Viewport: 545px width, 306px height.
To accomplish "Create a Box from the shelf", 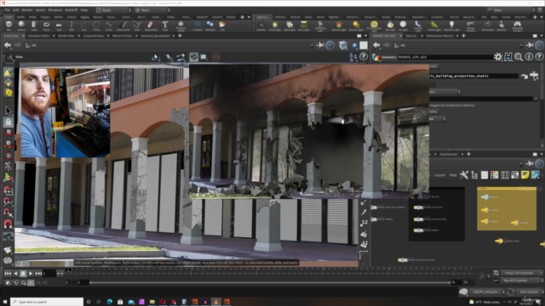I will tap(9, 25).
